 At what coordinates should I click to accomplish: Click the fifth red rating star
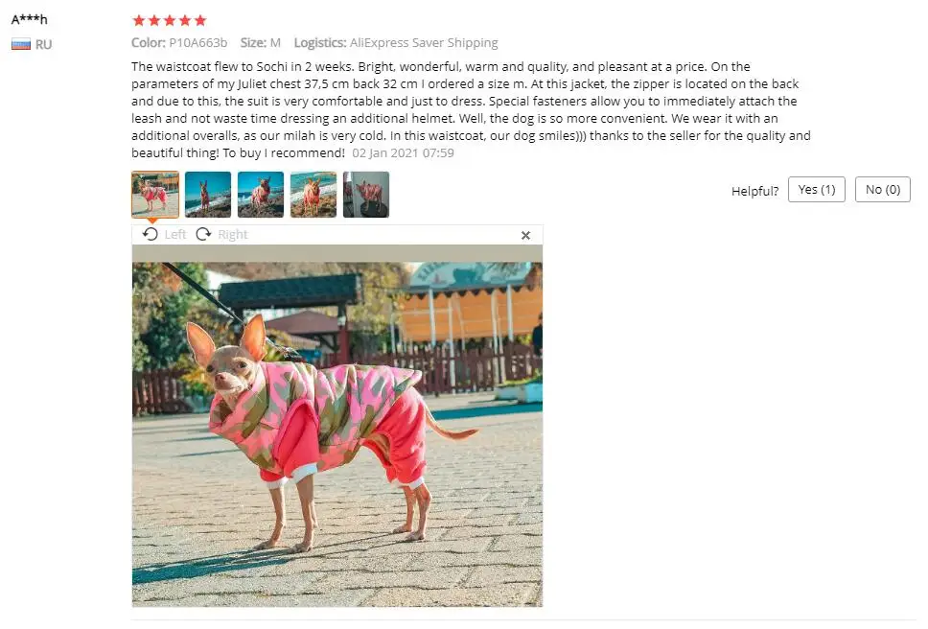point(200,21)
